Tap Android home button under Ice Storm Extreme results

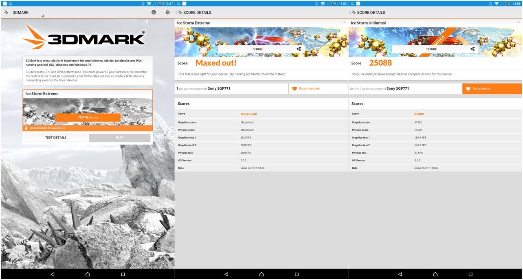pos(261,274)
